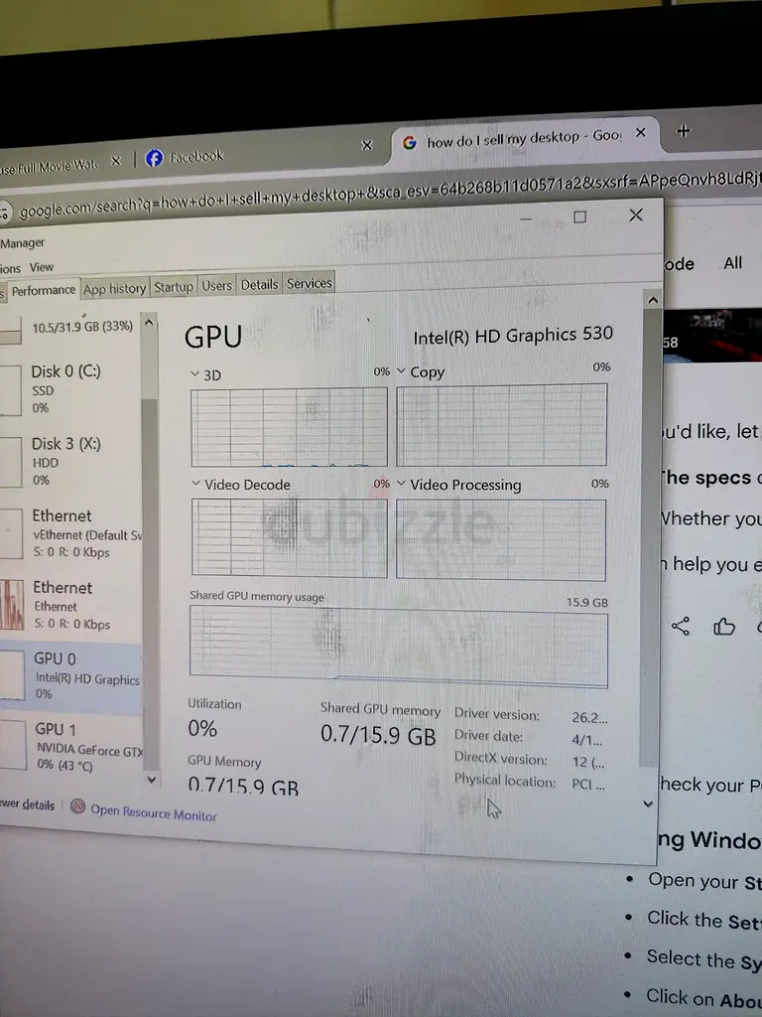The image size is (762, 1017).
Task: Select Disk 0 (C:) SSD entry
Action: pyautogui.click(x=70, y=389)
